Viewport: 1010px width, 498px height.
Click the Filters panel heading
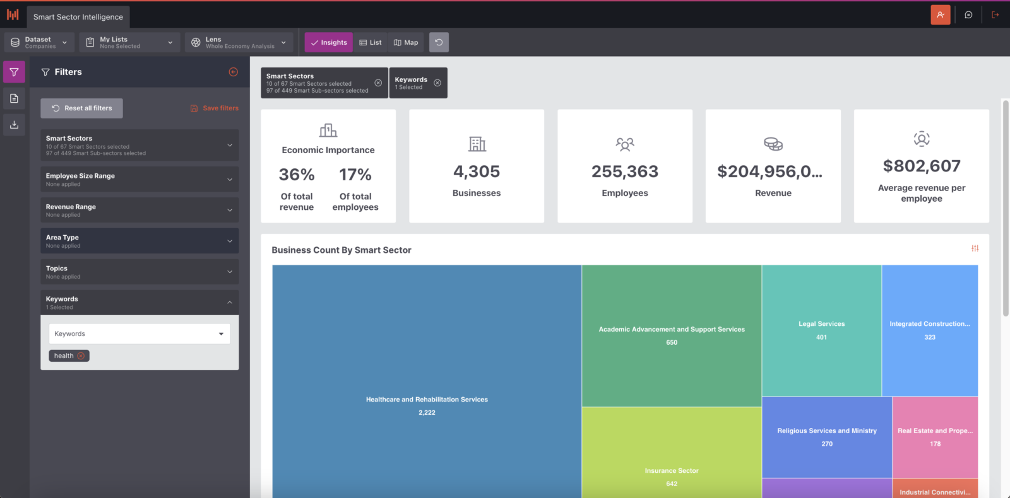point(68,72)
